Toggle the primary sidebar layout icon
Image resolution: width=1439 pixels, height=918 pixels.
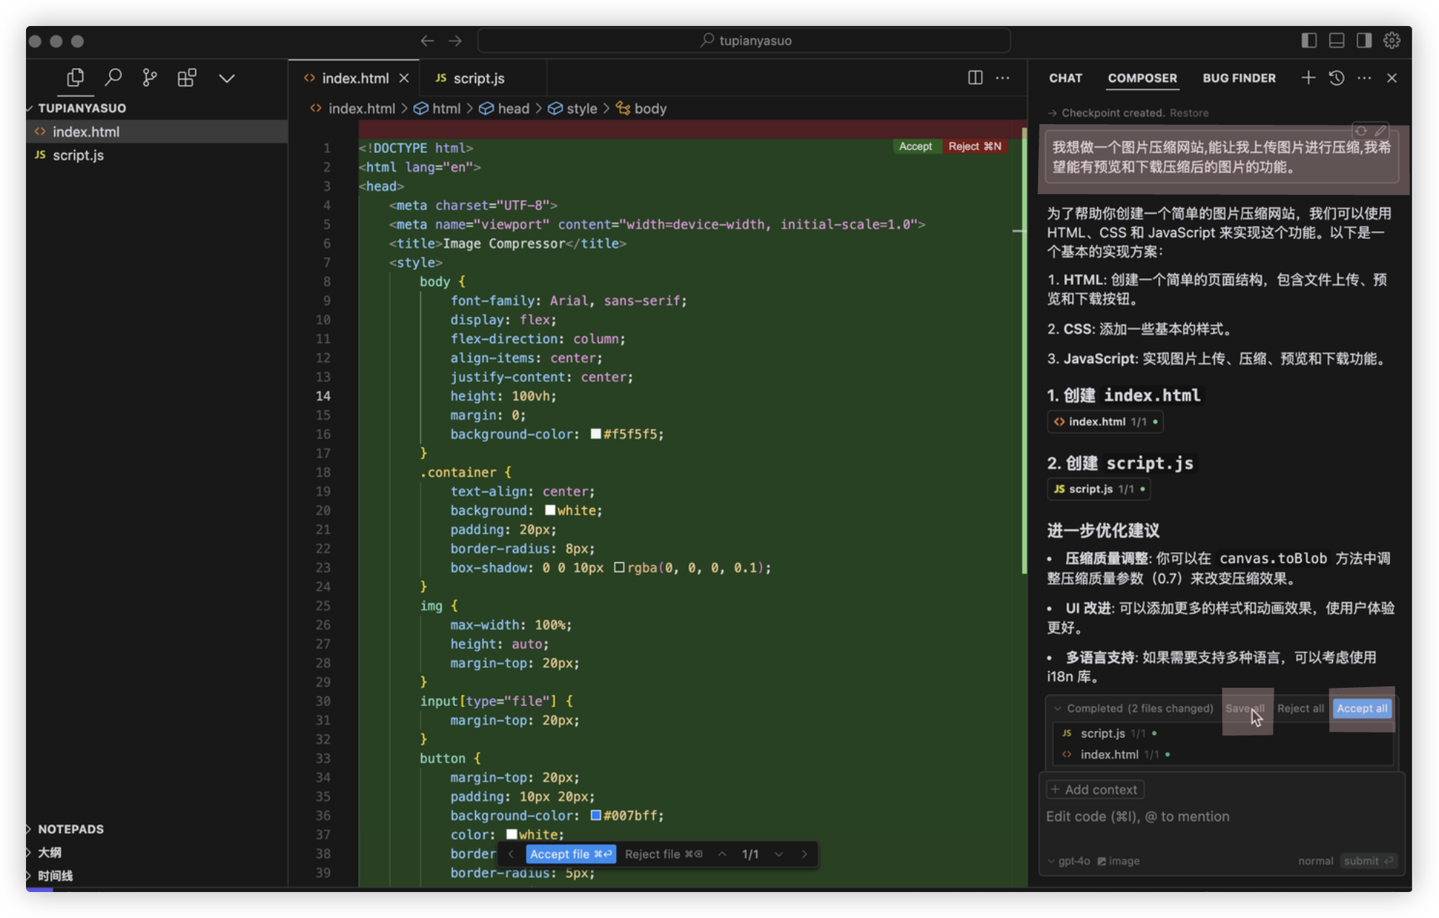[1309, 40]
